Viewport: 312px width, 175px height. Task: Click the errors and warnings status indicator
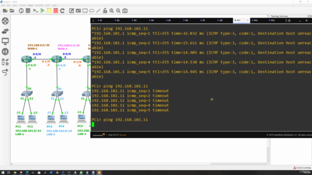pyautogui.click(x=302, y=168)
